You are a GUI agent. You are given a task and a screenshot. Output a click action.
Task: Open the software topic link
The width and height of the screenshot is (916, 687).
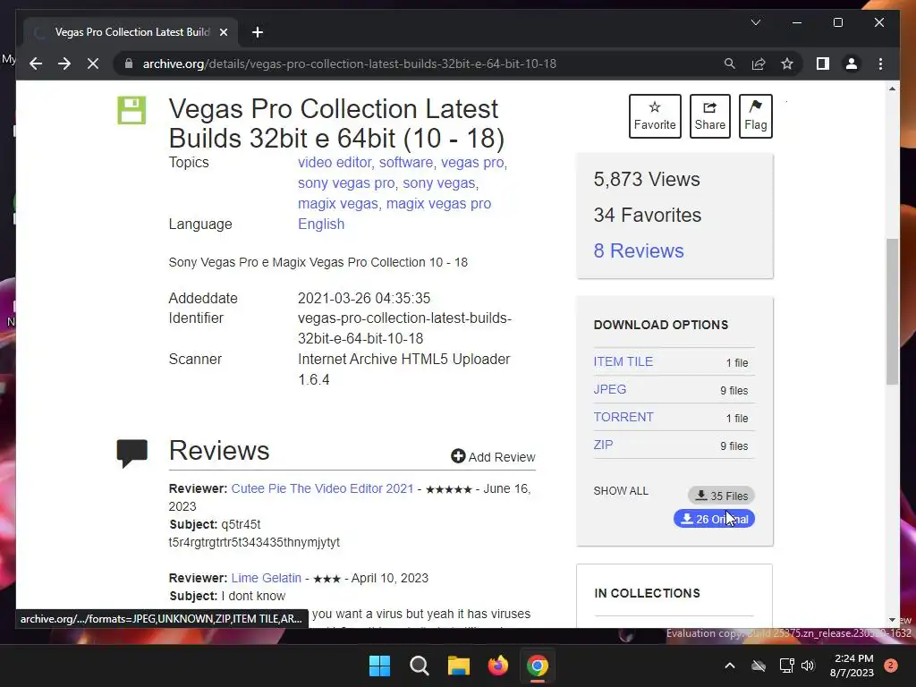tap(405, 163)
